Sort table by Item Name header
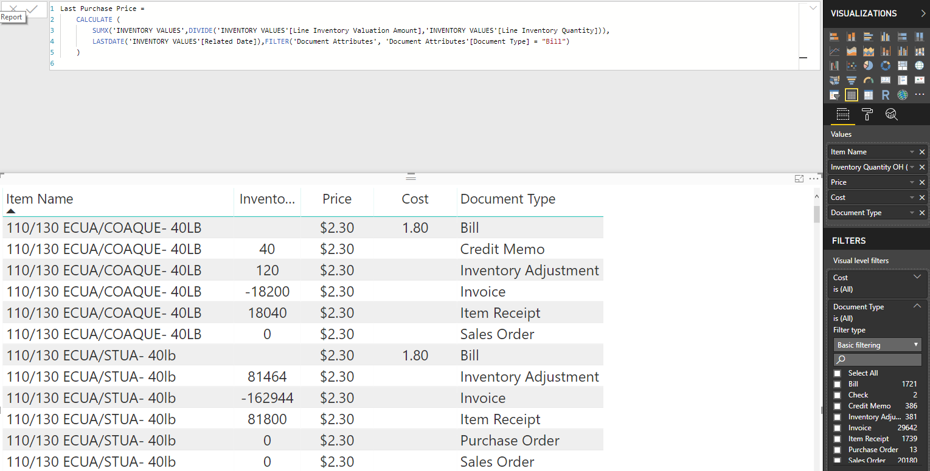Screen dimensions: 930x471 click(x=40, y=199)
